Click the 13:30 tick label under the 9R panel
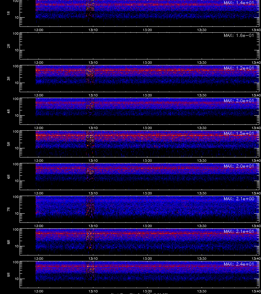Viewport: 261px width, 294px height. 202,291
